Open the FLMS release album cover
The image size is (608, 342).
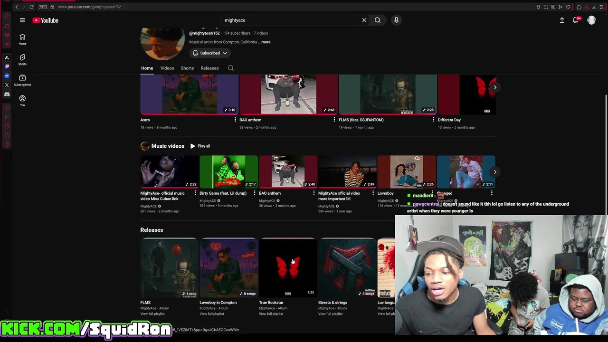(x=169, y=268)
